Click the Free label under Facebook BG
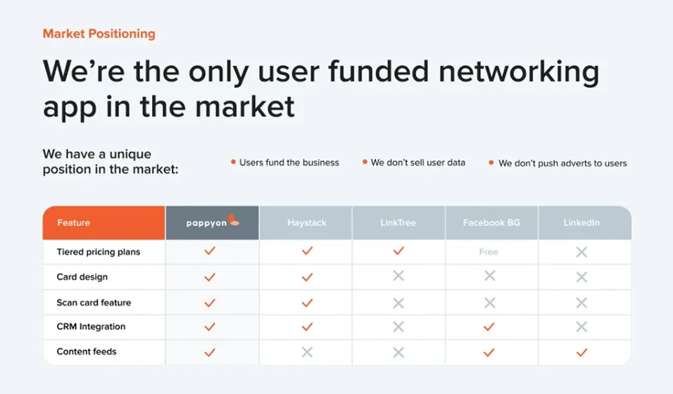 pyautogui.click(x=489, y=252)
